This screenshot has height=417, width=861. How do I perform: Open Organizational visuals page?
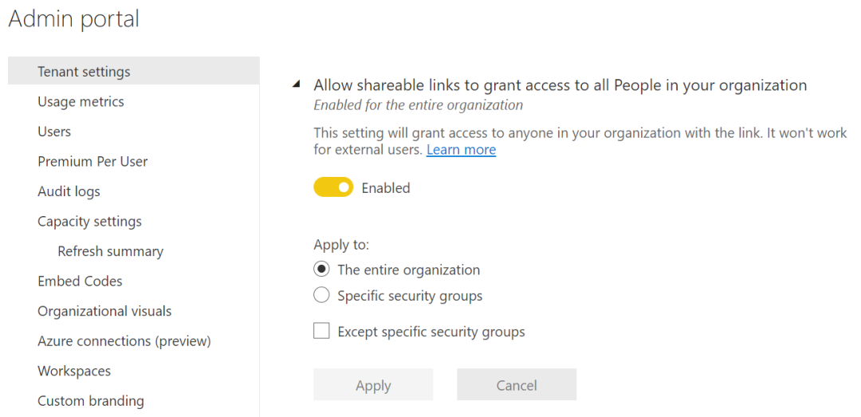pyautogui.click(x=104, y=311)
